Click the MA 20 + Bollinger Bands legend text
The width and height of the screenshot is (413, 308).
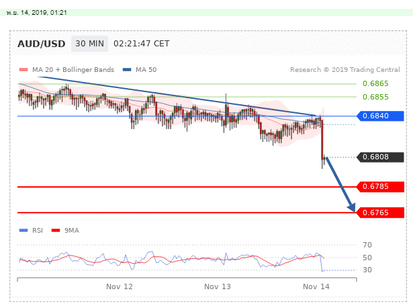(x=73, y=70)
